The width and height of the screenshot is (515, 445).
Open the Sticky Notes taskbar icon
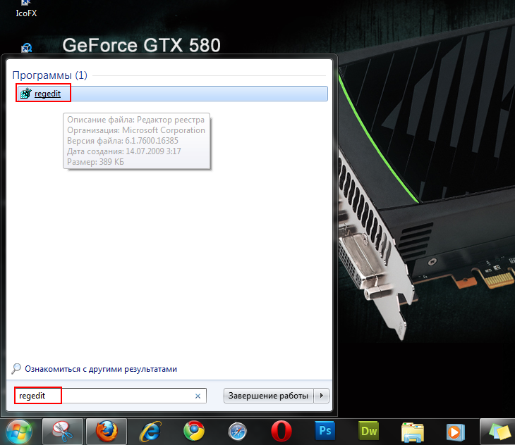tap(497, 432)
